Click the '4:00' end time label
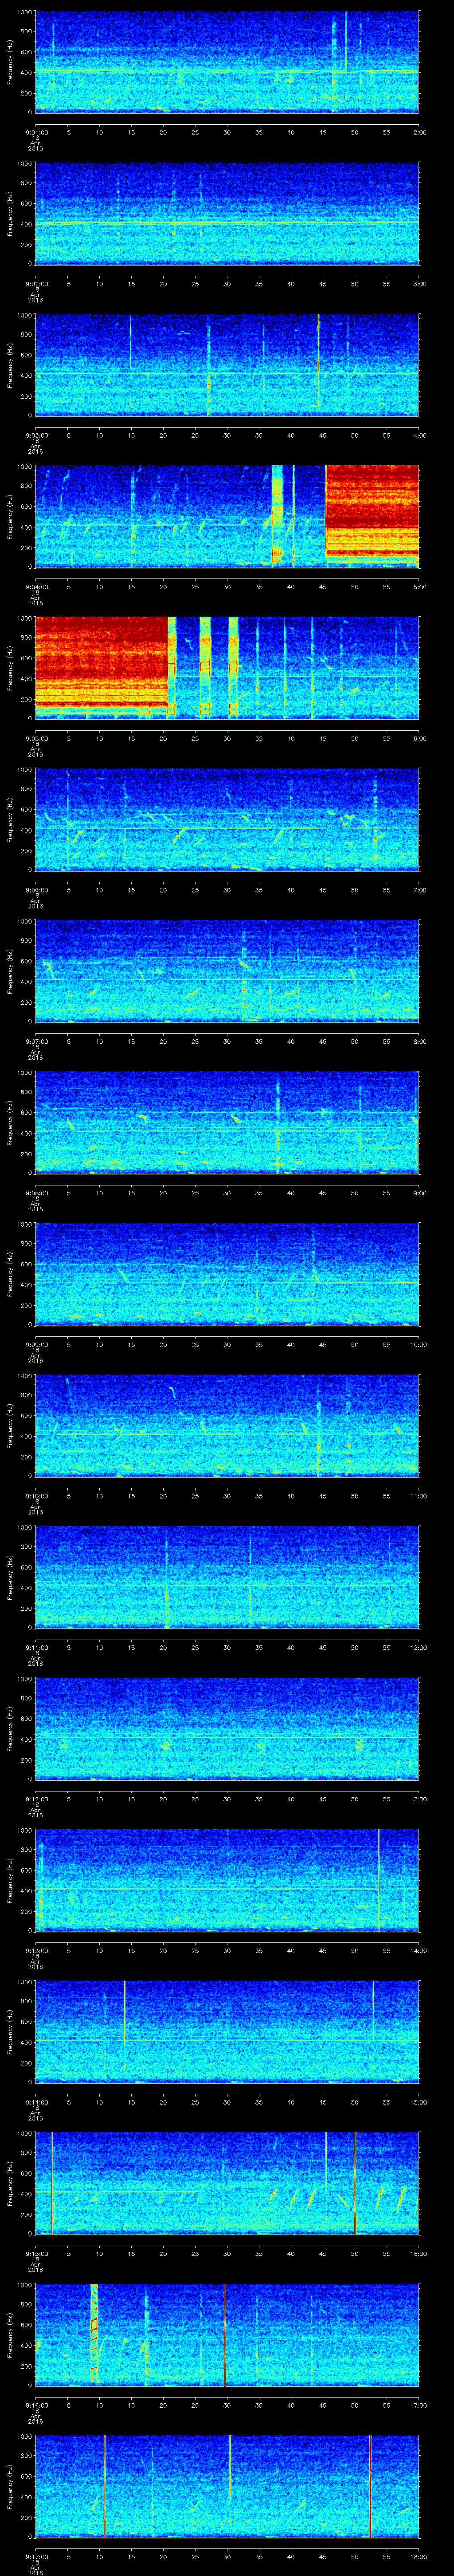This screenshot has width=454, height=2576. coord(419,435)
